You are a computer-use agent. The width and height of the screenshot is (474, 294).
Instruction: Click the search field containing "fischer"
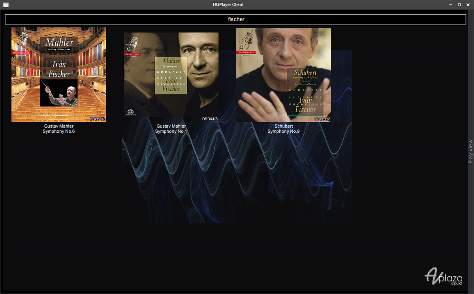point(236,19)
